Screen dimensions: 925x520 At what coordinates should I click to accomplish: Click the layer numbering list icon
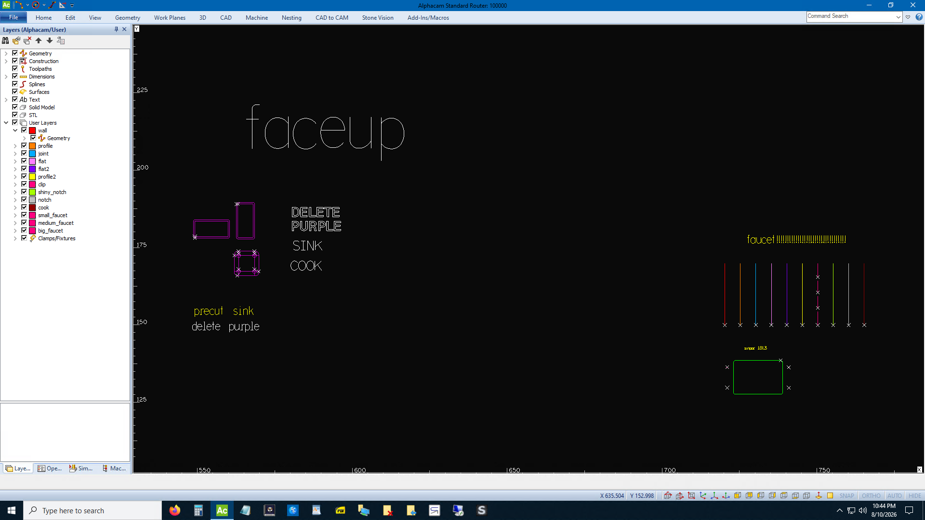(x=61, y=40)
